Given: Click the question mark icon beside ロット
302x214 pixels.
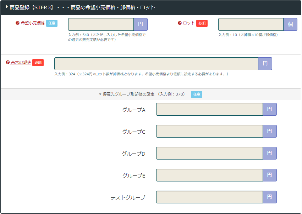Looking at the screenshot, I should [x=180, y=23].
